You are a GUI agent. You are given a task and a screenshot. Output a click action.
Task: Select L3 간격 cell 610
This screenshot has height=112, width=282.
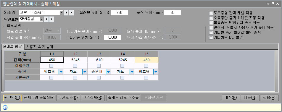(99, 60)
